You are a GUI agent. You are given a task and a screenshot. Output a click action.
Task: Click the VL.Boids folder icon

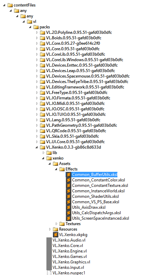43,38
